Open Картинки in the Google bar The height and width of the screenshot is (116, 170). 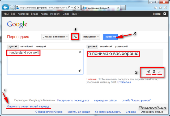click(x=23, y=14)
